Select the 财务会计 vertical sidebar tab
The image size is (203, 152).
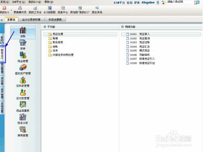point(2,54)
